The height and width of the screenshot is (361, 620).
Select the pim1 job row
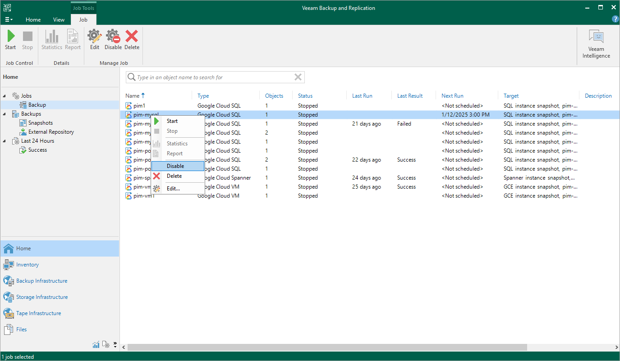pos(370,106)
